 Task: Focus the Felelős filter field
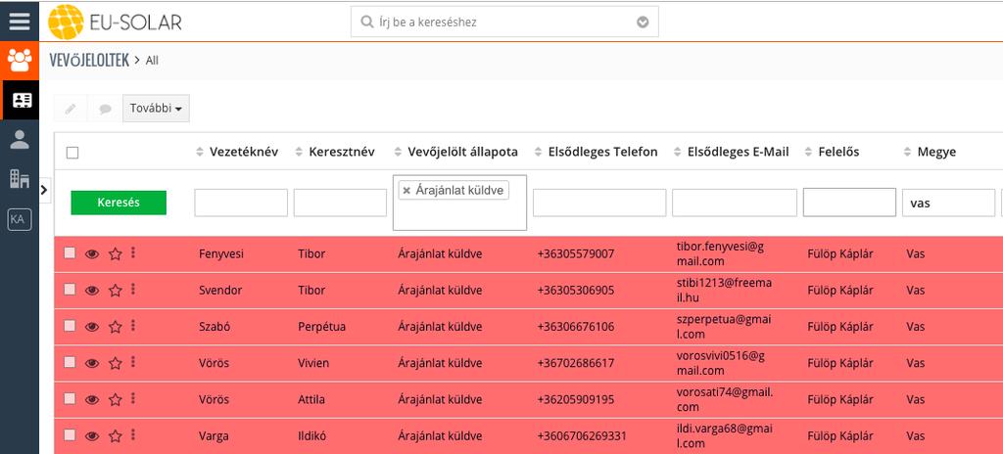[x=849, y=203]
